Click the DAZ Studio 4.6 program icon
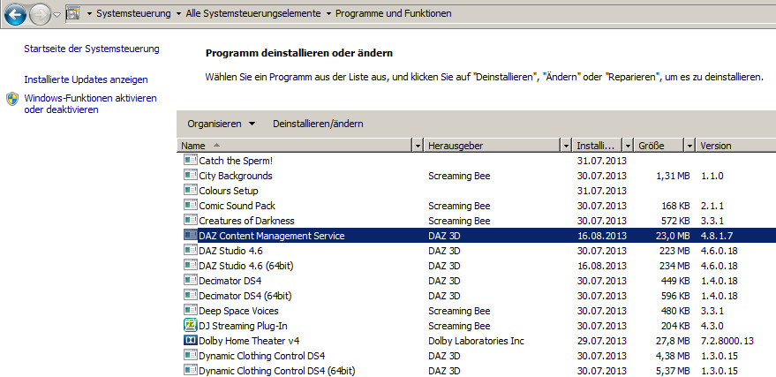Viewport: 776px width, 377px height. (191, 251)
